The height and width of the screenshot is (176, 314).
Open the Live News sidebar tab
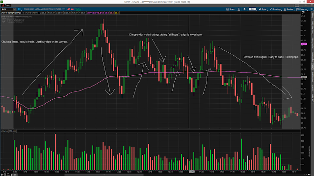313,98
